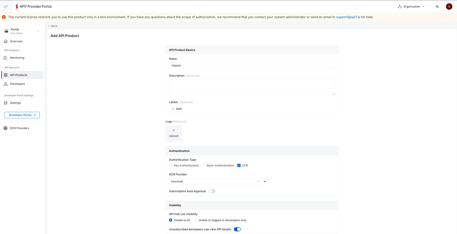Open Settings under Developer Portal Settings
Screen dimensions: 457x234
click(16, 103)
